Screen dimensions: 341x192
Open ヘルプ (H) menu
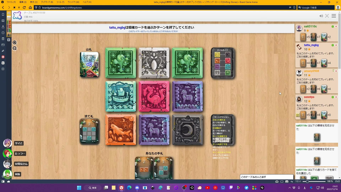click(87, 2)
